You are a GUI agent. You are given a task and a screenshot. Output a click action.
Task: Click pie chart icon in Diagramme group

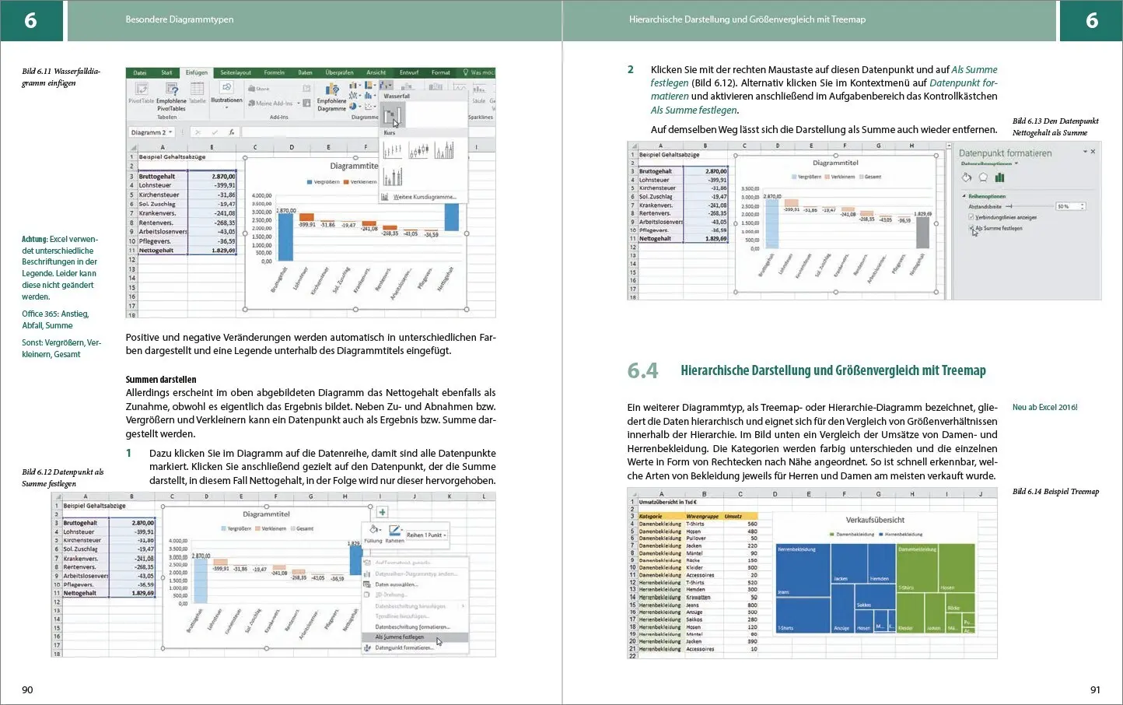(x=354, y=106)
